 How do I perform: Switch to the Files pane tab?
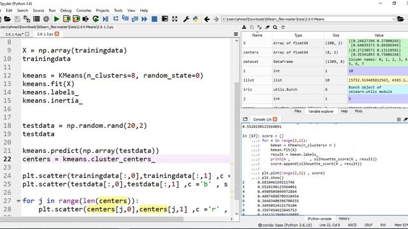tap(298, 111)
